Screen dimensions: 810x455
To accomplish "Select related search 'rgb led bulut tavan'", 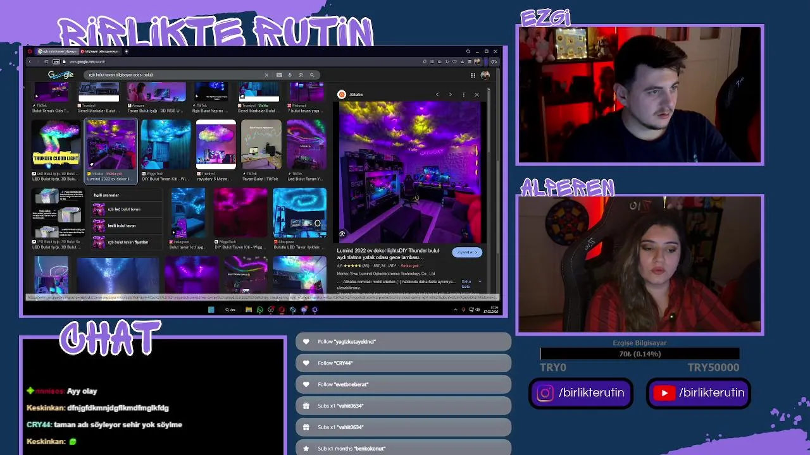I will pos(125,209).
